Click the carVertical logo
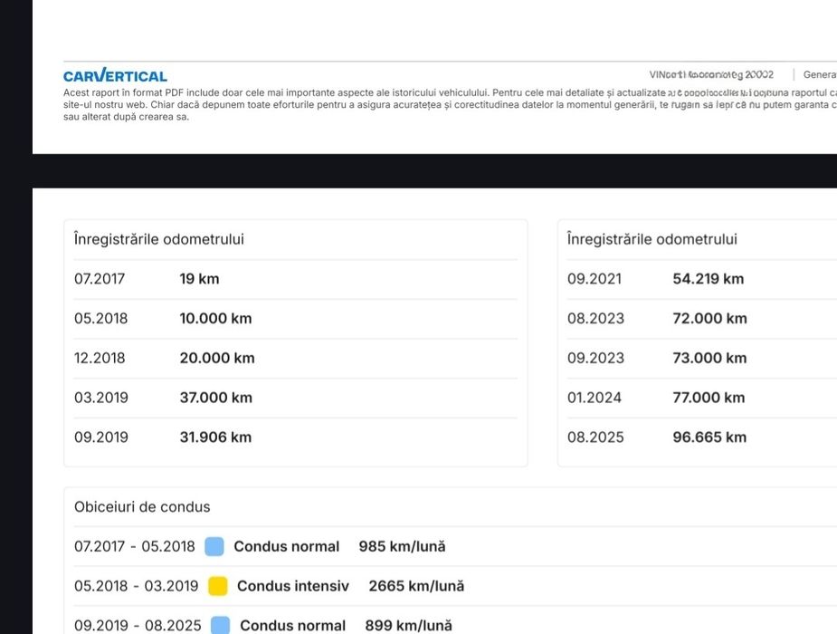Image resolution: width=837 pixels, height=634 pixels. (115, 76)
